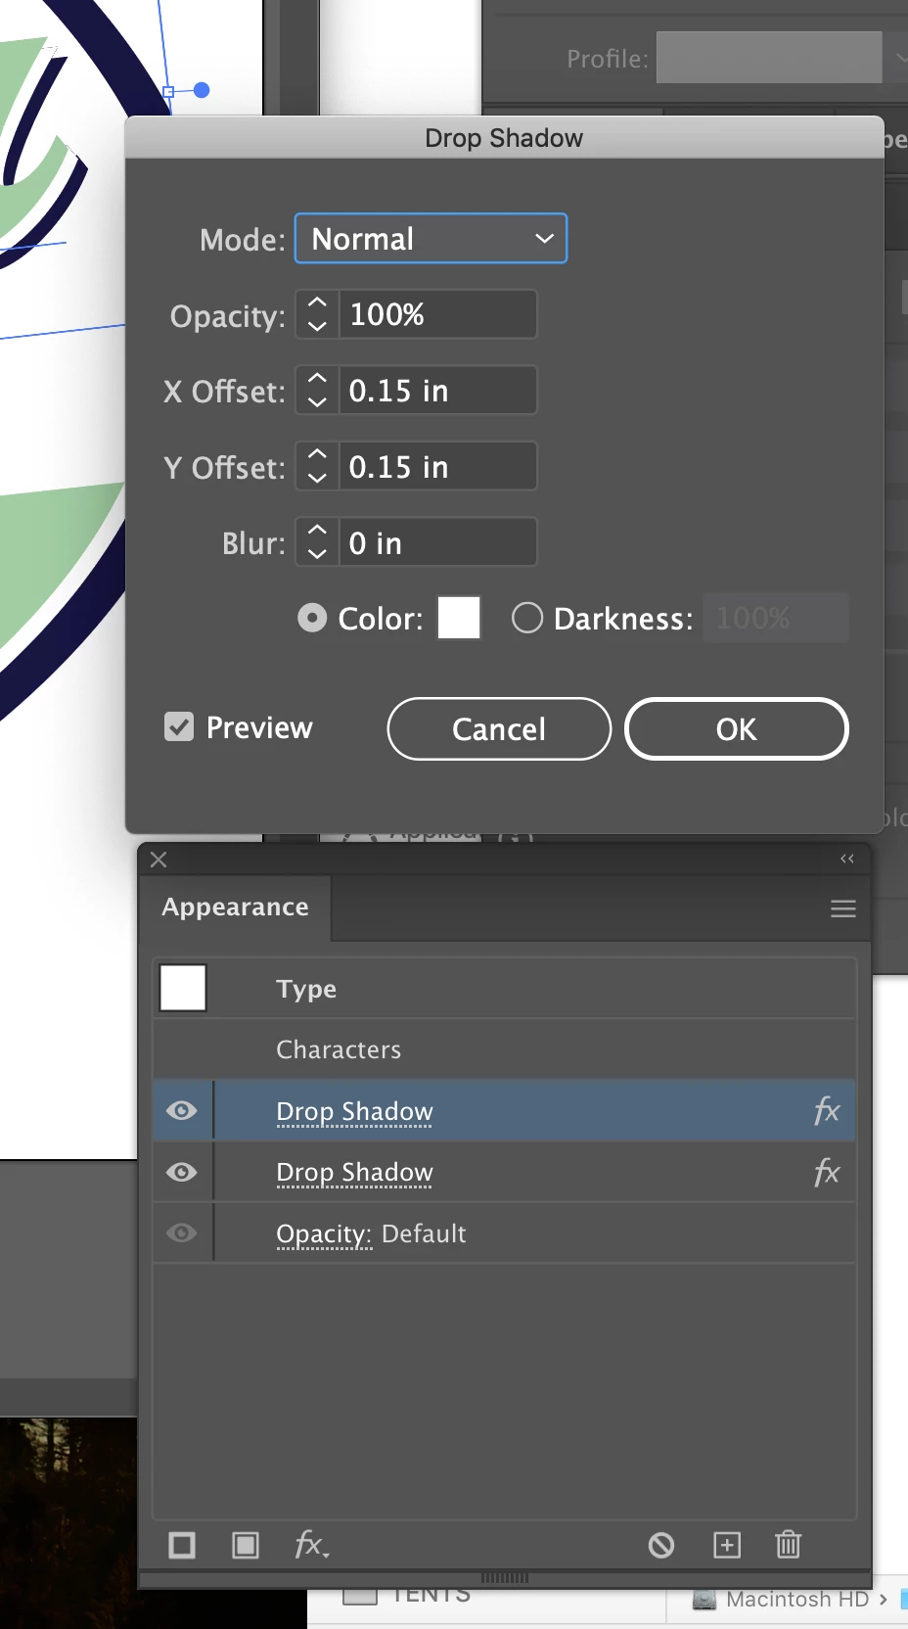The height and width of the screenshot is (1629, 908).
Task: Click the Y Offset stepper arrows
Action: click(x=317, y=466)
